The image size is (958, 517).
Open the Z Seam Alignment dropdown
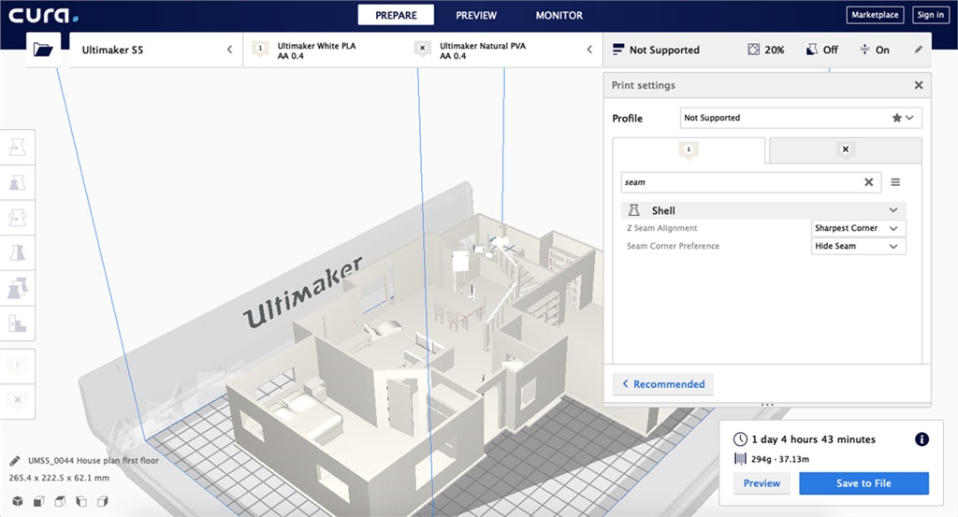pyautogui.click(x=858, y=228)
